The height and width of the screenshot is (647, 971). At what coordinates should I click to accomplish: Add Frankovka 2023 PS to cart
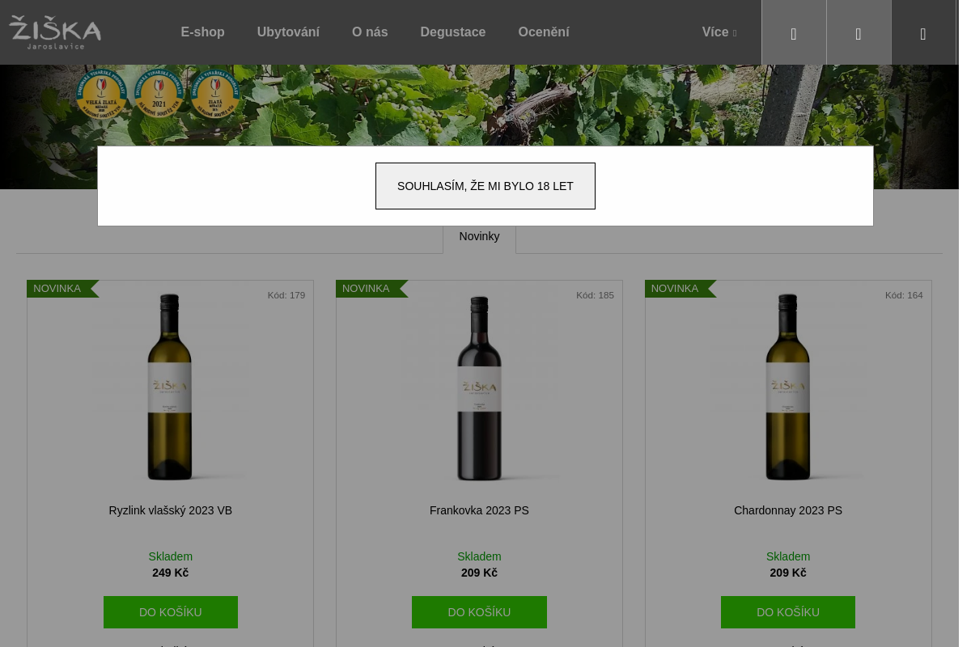click(479, 612)
